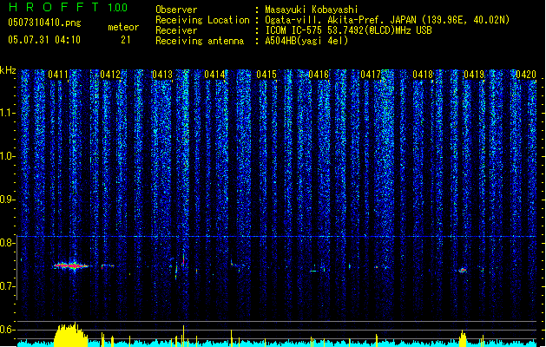
Task: Click the 0417 time marker
Action: click(x=371, y=75)
